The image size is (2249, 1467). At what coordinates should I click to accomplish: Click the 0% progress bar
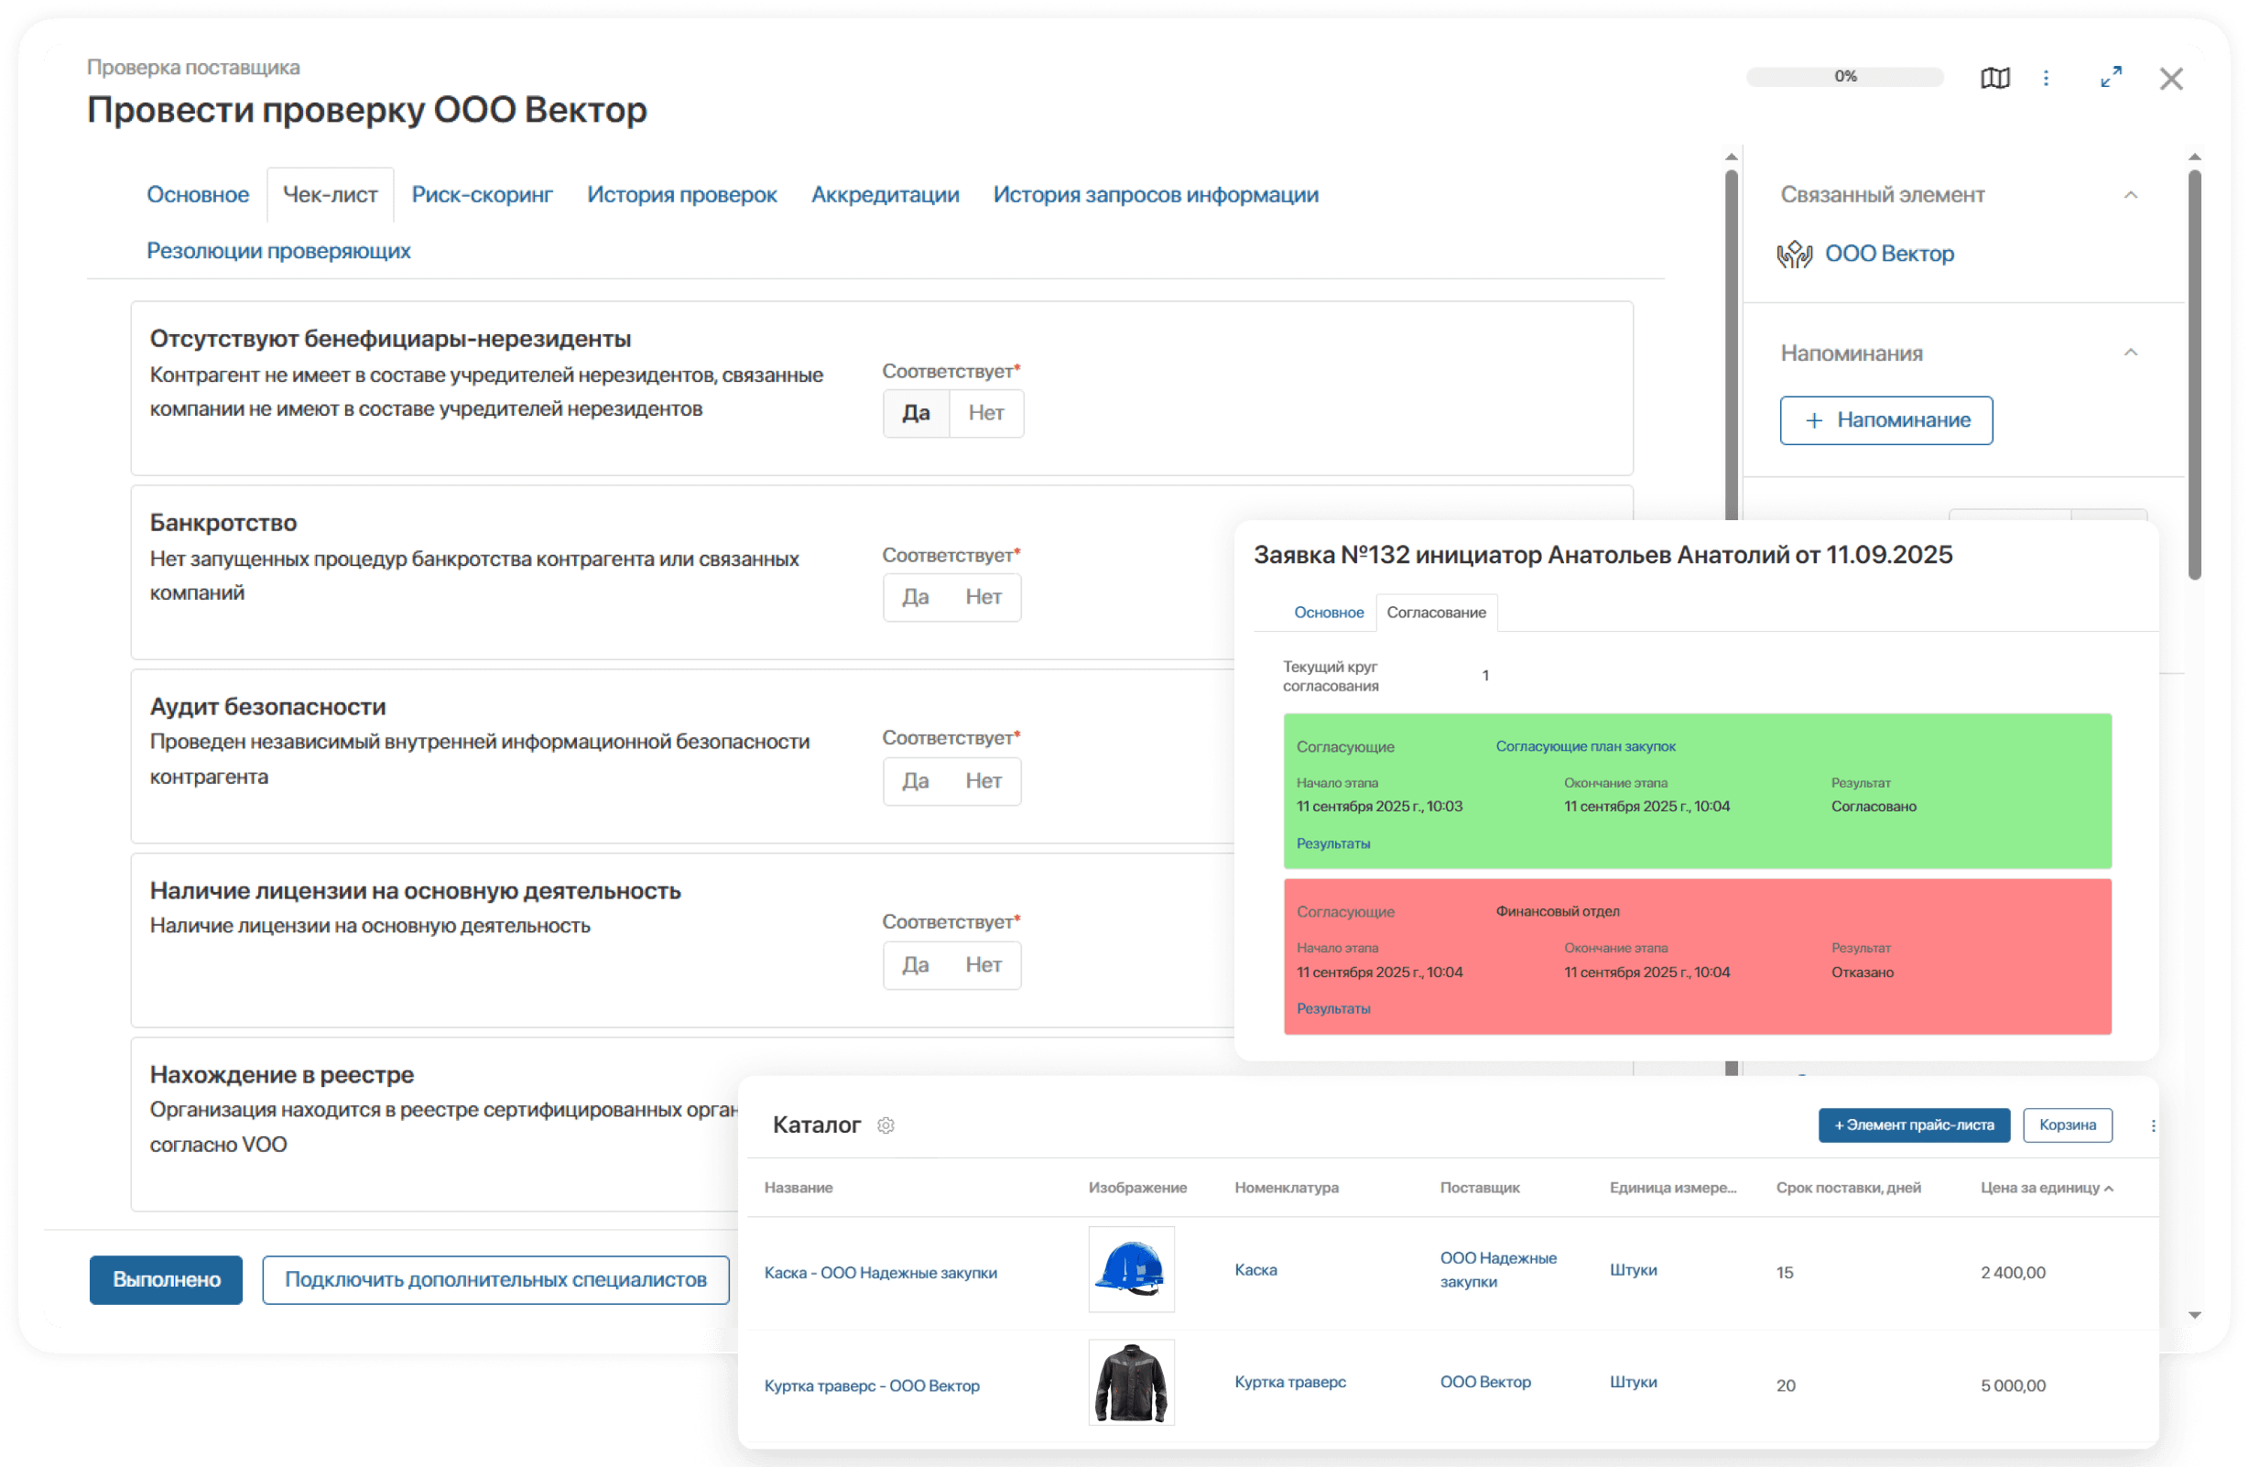[x=1843, y=77]
